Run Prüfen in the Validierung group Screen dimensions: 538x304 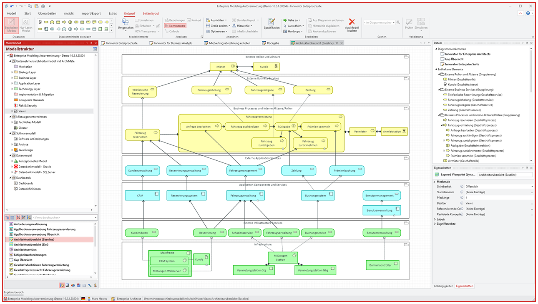tap(409, 23)
